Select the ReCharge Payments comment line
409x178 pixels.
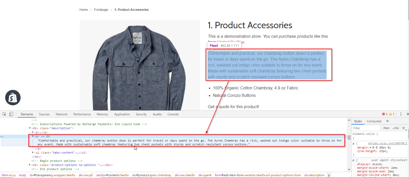point(89,124)
